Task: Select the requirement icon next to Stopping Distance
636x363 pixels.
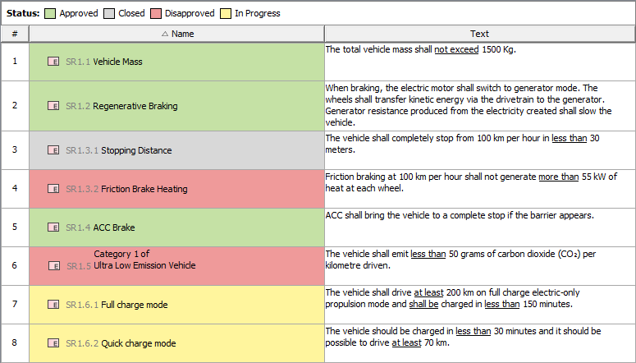Action: click(x=53, y=150)
